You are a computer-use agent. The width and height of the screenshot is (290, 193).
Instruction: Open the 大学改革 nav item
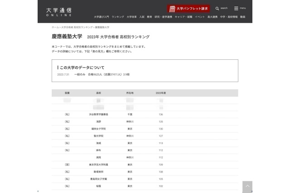click(x=131, y=17)
